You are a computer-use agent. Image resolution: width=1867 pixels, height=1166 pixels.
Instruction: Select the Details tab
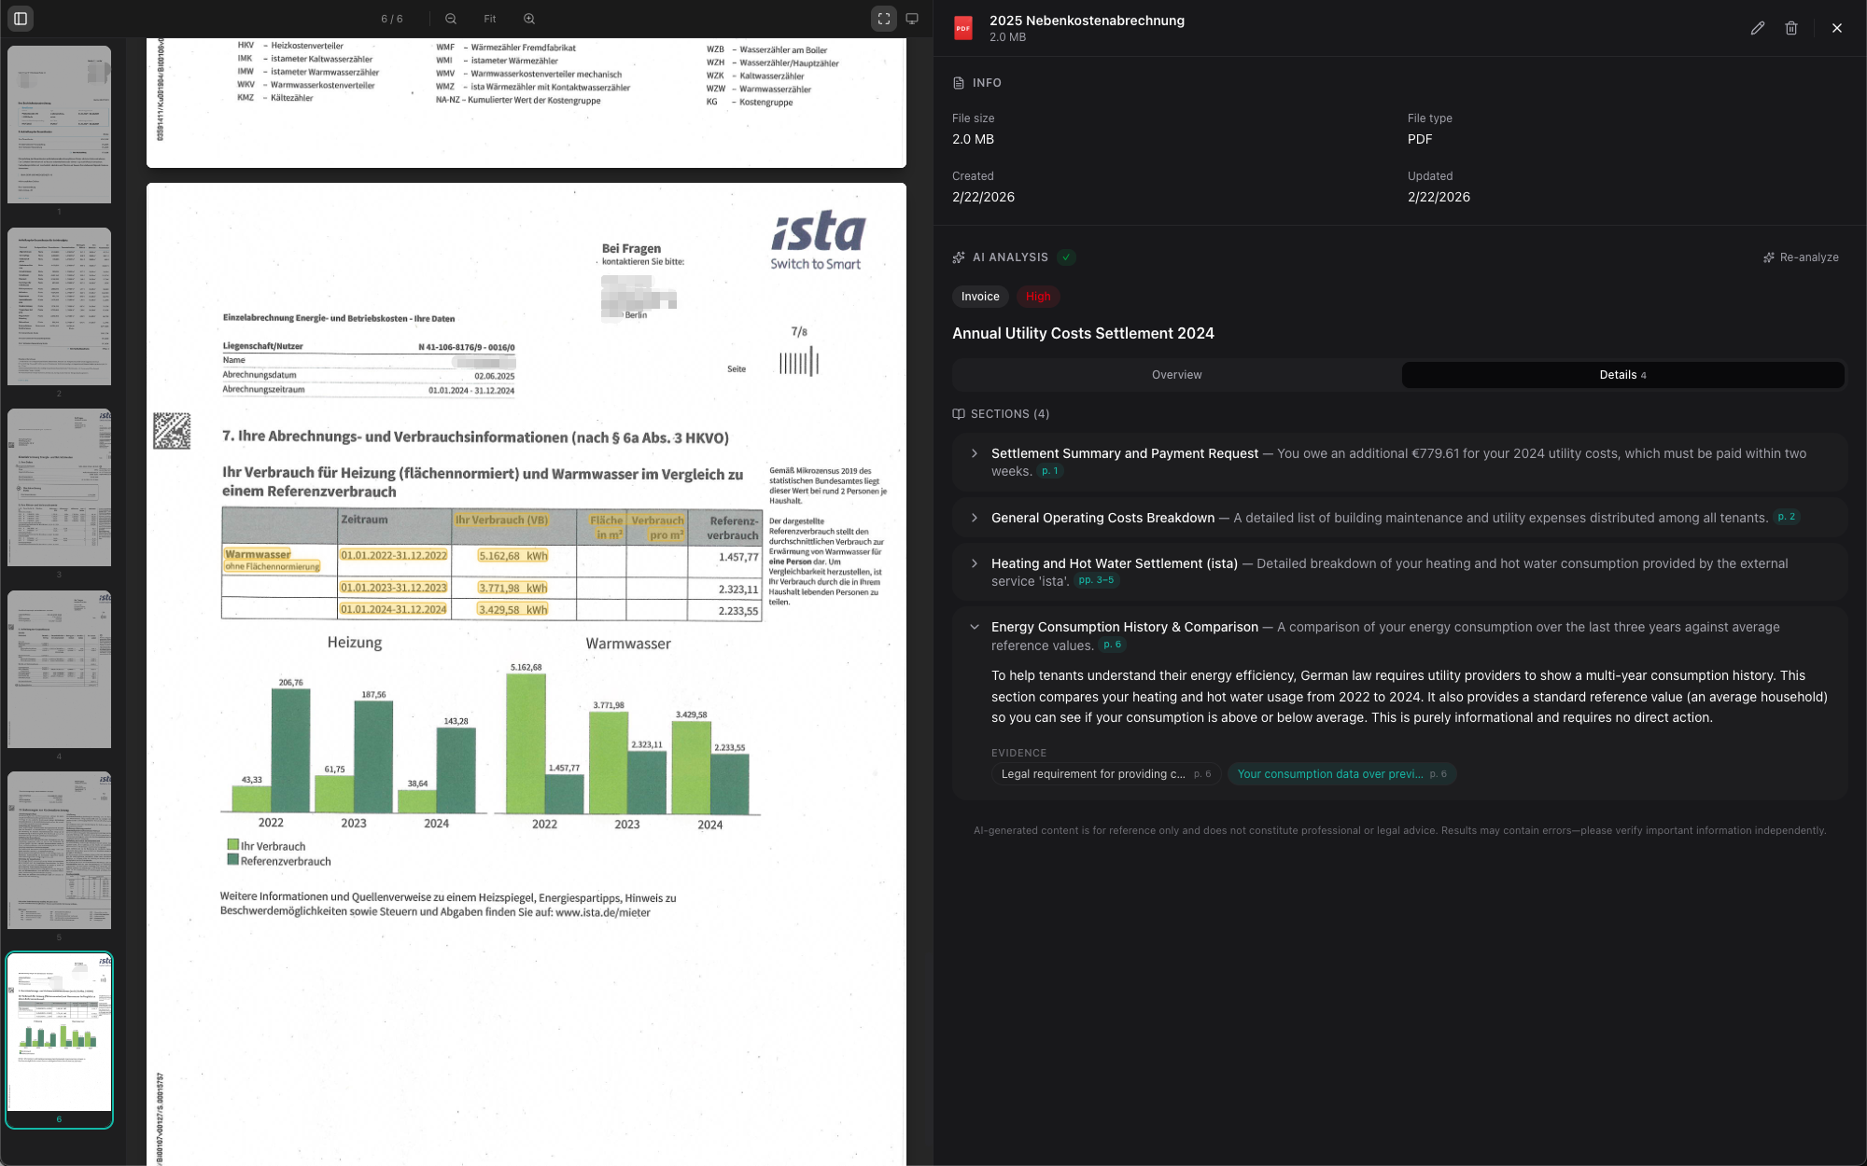pyautogui.click(x=1621, y=374)
